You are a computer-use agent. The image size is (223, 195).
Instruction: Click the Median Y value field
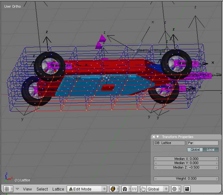(x=186, y=163)
